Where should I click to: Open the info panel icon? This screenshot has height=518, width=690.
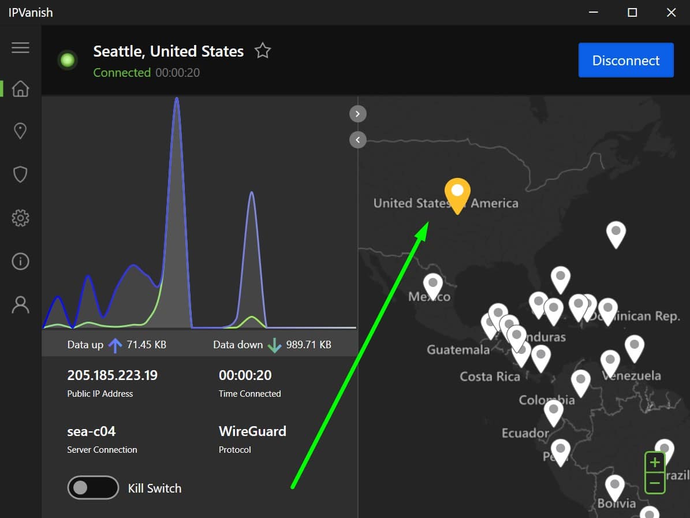(20, 262)
